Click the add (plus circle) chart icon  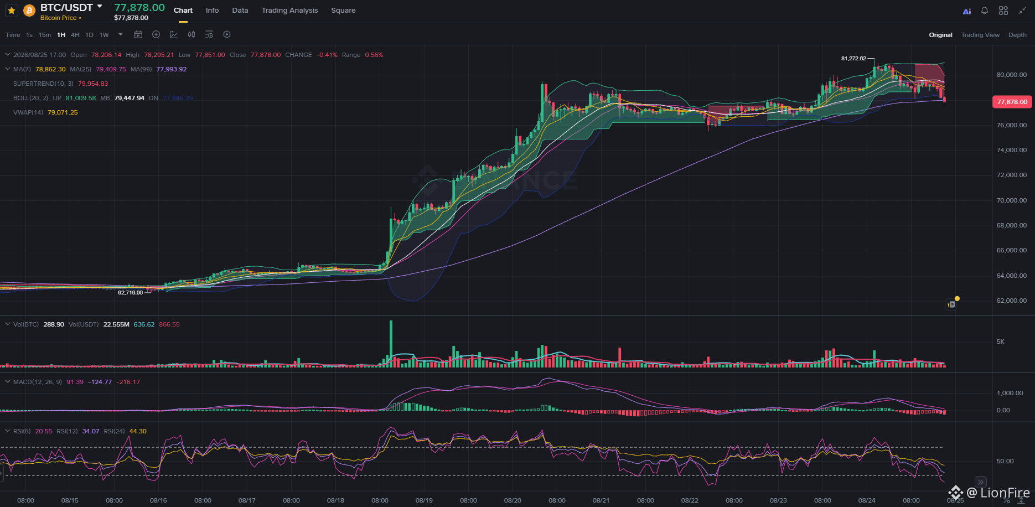tap(156, 35)
